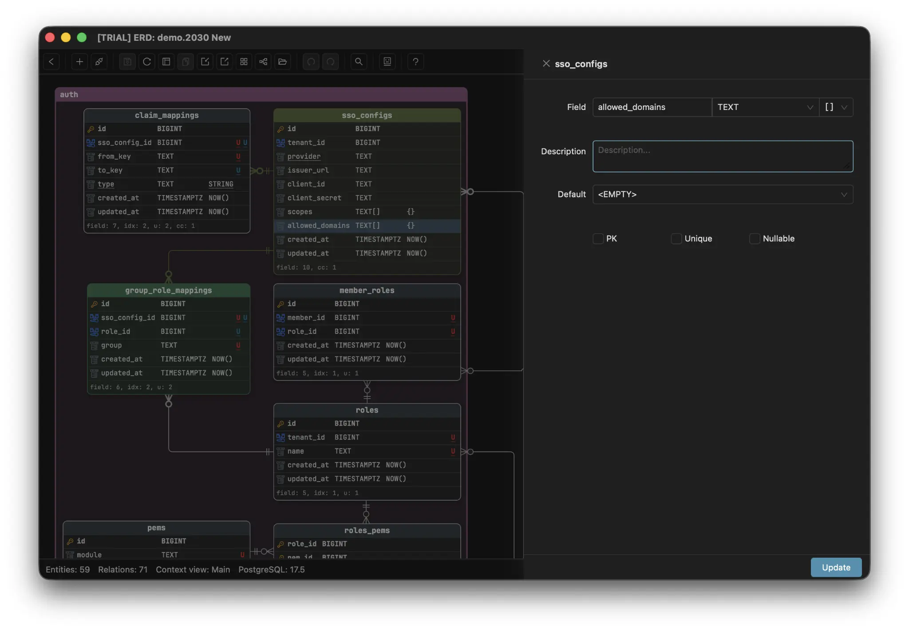Select the issuer_url row in sso_configs
The height and width of the screenshot is (631, 909).
[x=367, y=170]
